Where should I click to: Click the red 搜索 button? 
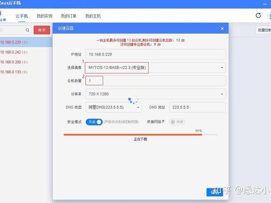click(x=42, y=30)
